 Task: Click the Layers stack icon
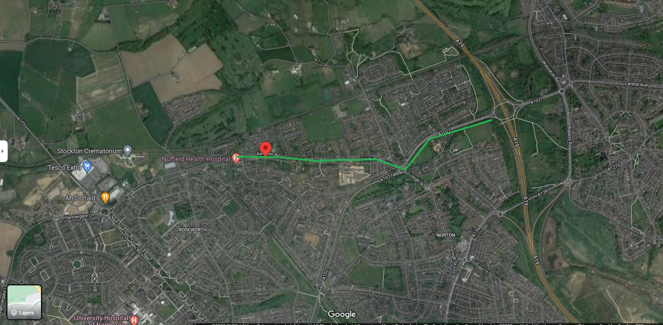coord(14,313)
